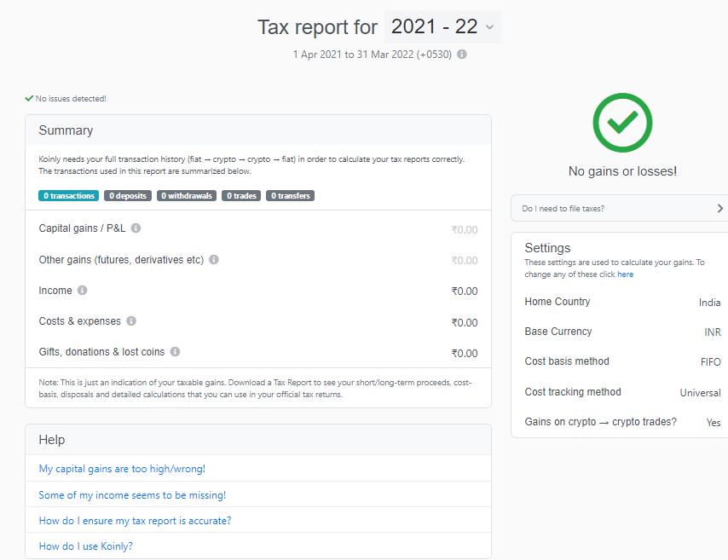This screenshot has width=728, height=560.
Task: Click the 'Gains on crypto → crypto trades?' label
Action: click(x=600, y=422)
